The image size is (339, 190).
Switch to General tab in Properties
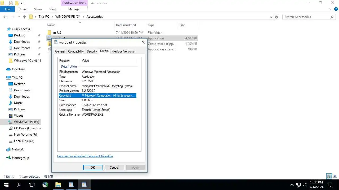pyautogui.click(x=60, y=51)
